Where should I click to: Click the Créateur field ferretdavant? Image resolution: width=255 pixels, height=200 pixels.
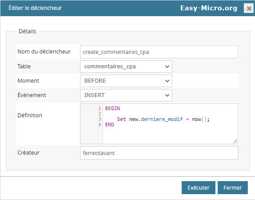pos(159,153)
